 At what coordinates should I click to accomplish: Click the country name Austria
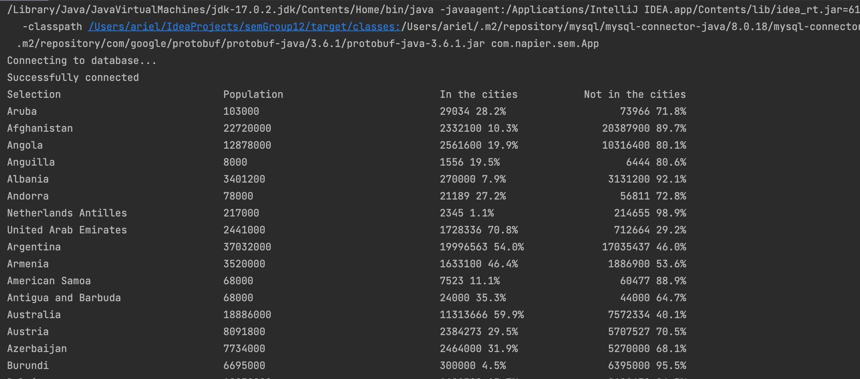(x=28, y=332)
